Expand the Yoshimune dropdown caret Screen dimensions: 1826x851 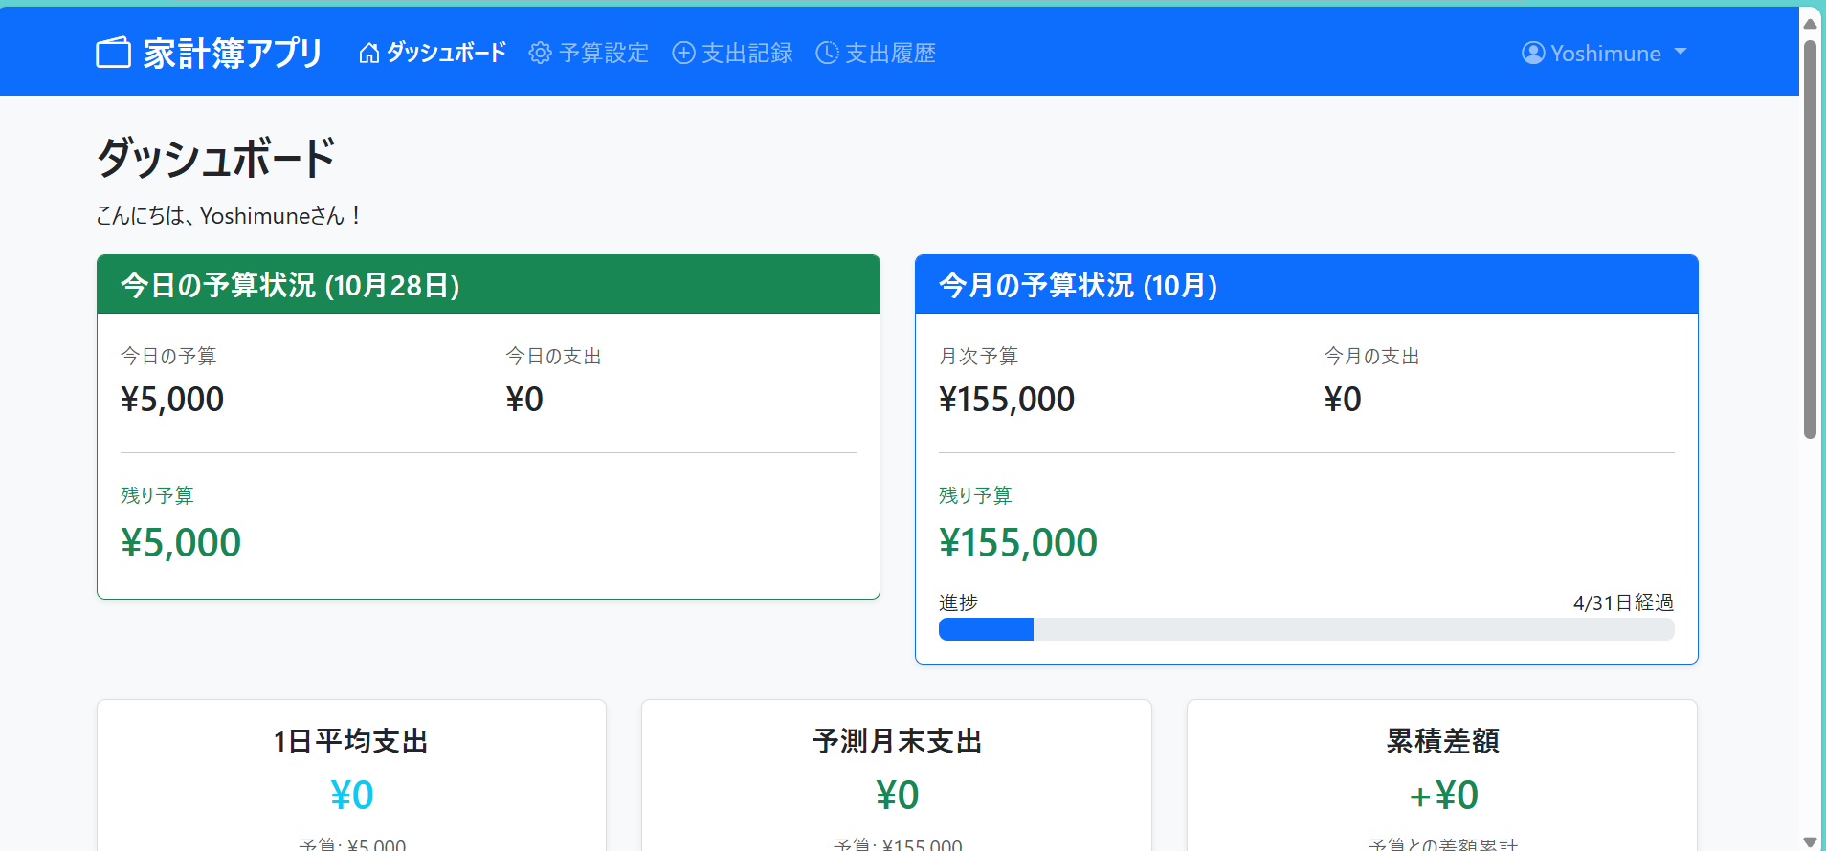tap(1681, 52)
